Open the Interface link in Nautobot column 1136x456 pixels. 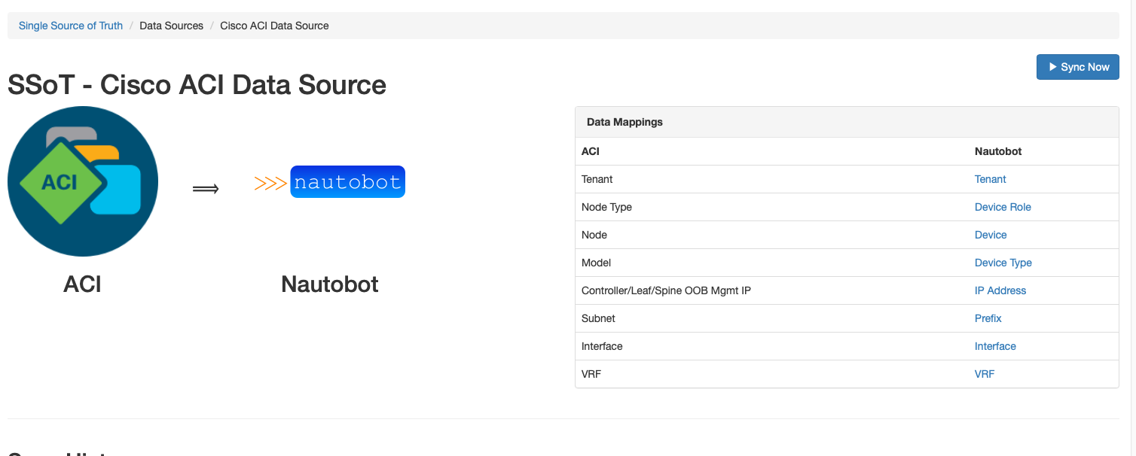click(x=995, y=346)
